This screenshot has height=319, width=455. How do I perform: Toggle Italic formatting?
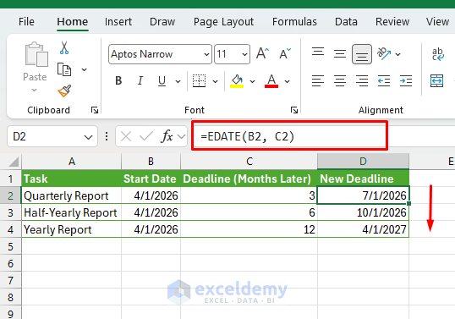coord(140,80)
